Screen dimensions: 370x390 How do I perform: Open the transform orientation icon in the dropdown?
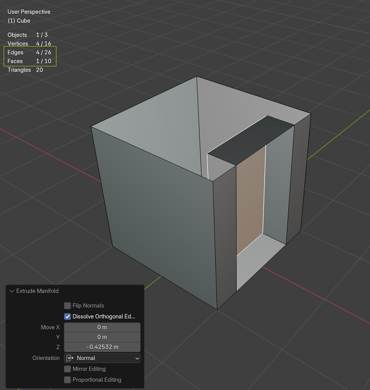[x=69, y=358]
